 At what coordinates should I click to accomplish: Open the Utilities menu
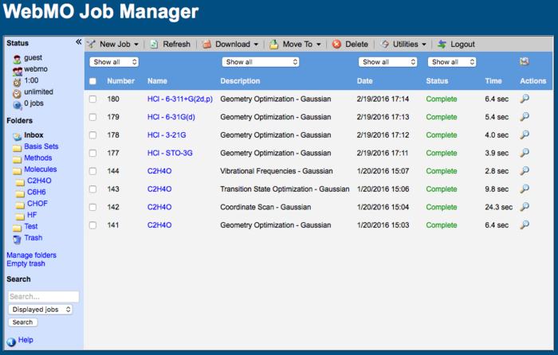[x=404, y=45]
